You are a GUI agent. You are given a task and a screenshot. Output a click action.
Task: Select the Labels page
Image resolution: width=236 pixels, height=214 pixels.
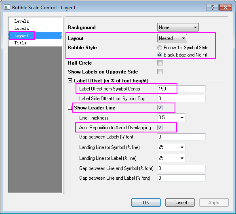[35, 28]
